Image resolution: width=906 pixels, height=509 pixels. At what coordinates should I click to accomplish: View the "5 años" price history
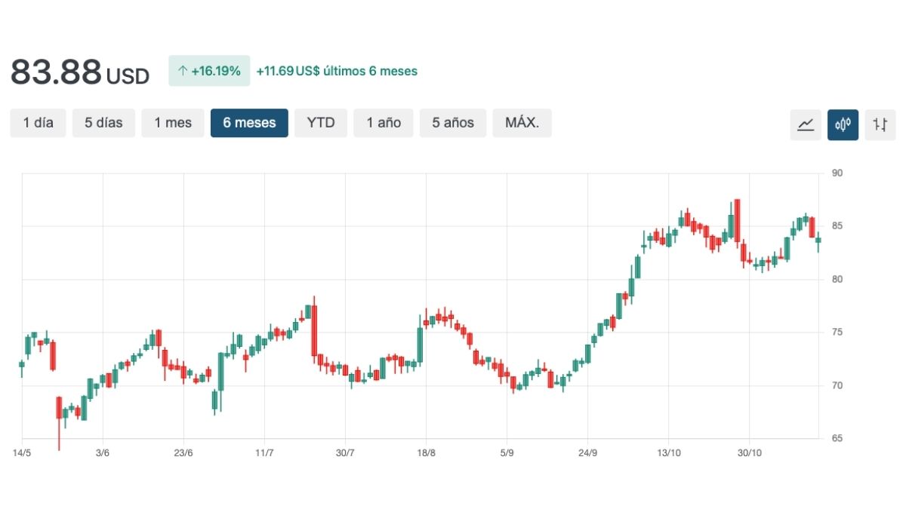452,122
